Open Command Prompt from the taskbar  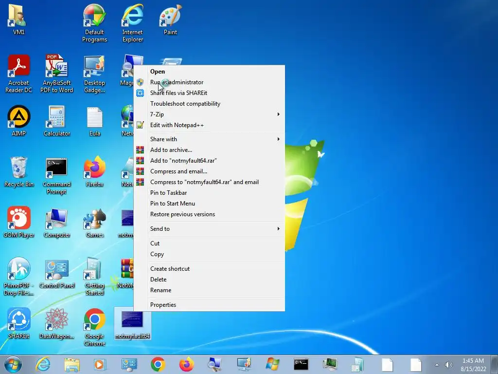point(301,364)
